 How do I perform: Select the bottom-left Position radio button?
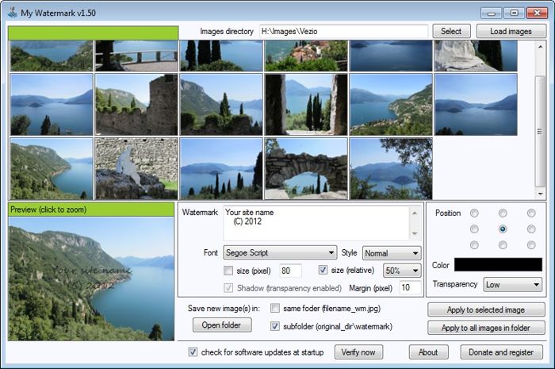474,245
